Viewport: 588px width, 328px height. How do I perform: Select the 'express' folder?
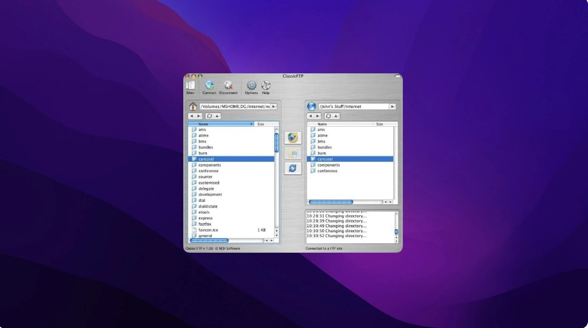231,218
